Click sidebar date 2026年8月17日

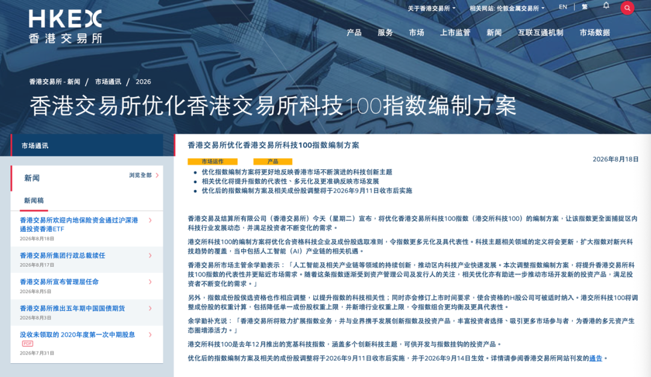(x=37, y=265)
